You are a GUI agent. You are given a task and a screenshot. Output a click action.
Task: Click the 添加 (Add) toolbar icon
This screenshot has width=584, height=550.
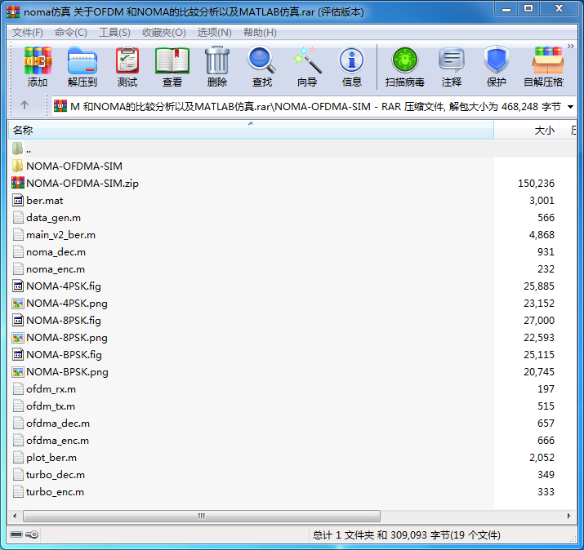(x=38, y=60)
